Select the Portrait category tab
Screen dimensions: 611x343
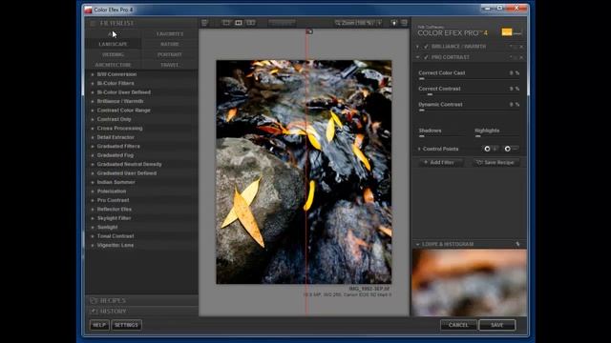[x=170, y=54]
